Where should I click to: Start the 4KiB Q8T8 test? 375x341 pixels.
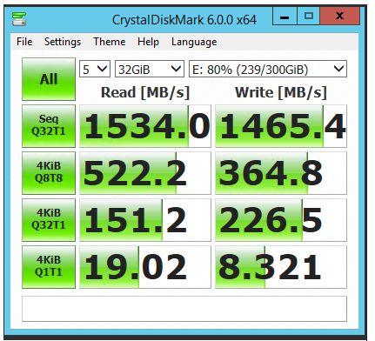49,173
